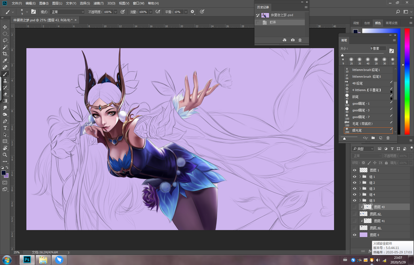Switch to the 画笔设置 tab
The image size is (414, 265).
point(391,23)
